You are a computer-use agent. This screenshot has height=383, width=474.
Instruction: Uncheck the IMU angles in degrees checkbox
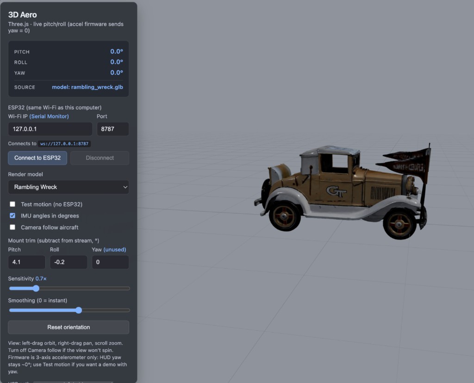coord(12,216)
